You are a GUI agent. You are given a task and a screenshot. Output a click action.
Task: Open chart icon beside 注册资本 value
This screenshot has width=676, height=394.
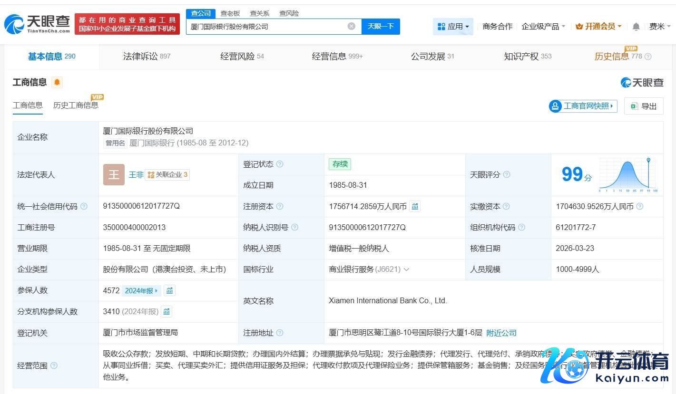tap(415, 206)
